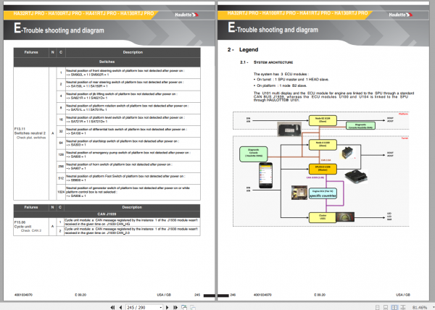Click the 'On turret : 1 SPU master' bullet
This screenshot has width=435, height=310.
coord(291,80)
